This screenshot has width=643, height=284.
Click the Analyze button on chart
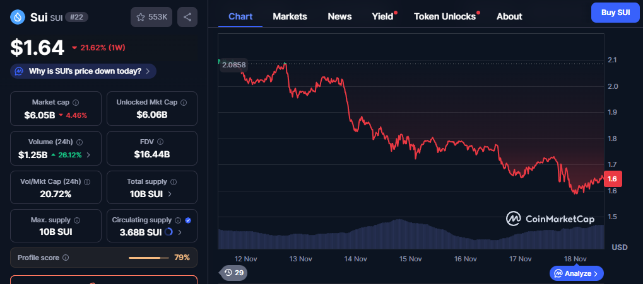(x=577, y=273)
